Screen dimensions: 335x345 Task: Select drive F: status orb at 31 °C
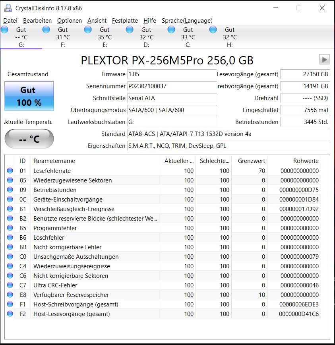coord(46,29)
